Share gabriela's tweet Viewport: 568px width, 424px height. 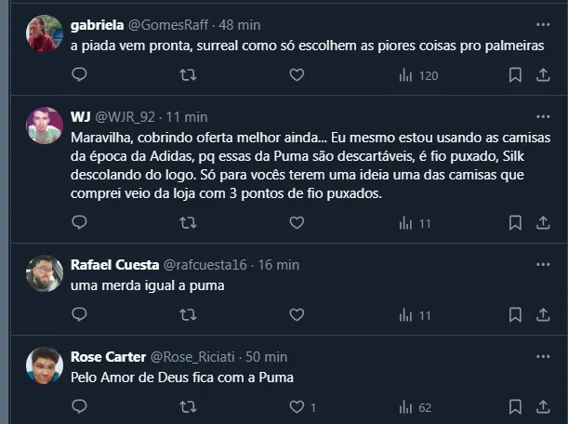(x=543, y=75)
